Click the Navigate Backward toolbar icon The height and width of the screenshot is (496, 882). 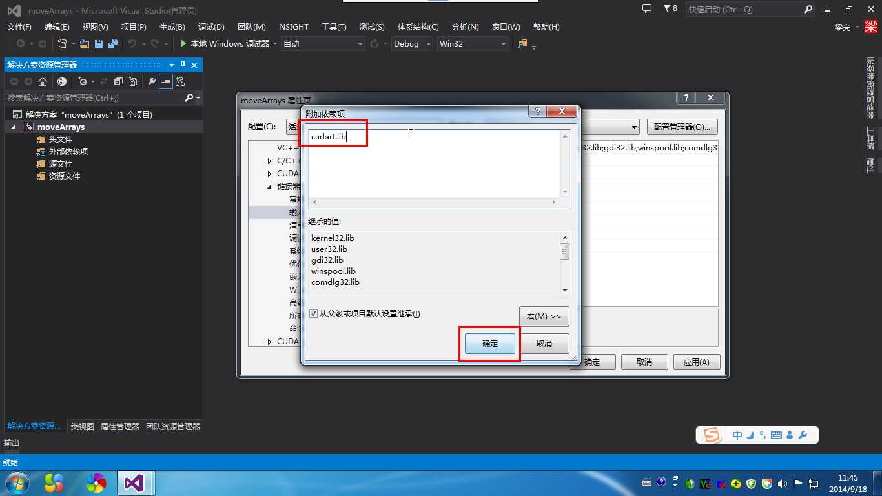(x=21, y=43)
